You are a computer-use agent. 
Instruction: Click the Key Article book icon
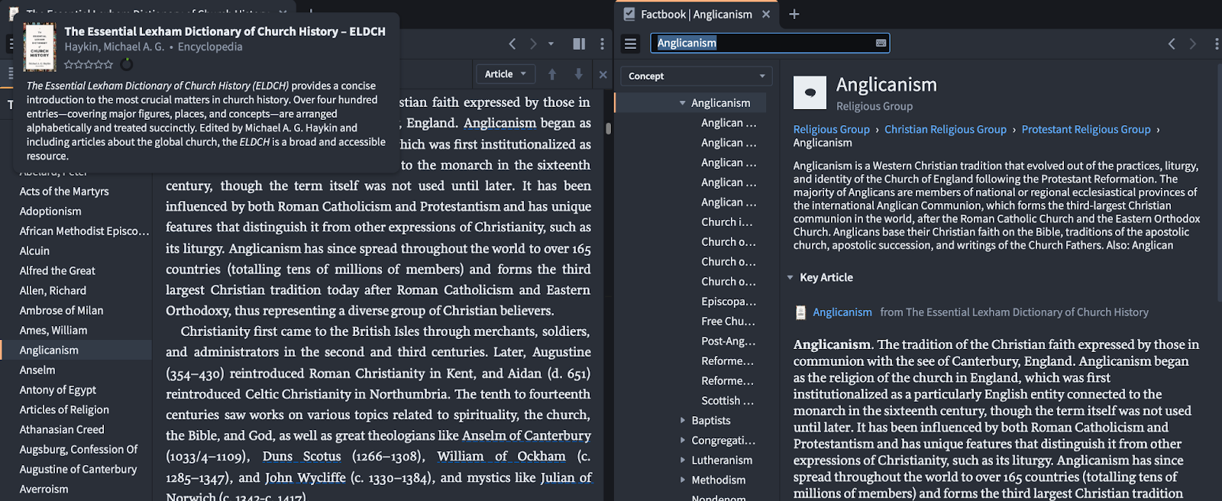click(x=800, y=312)
